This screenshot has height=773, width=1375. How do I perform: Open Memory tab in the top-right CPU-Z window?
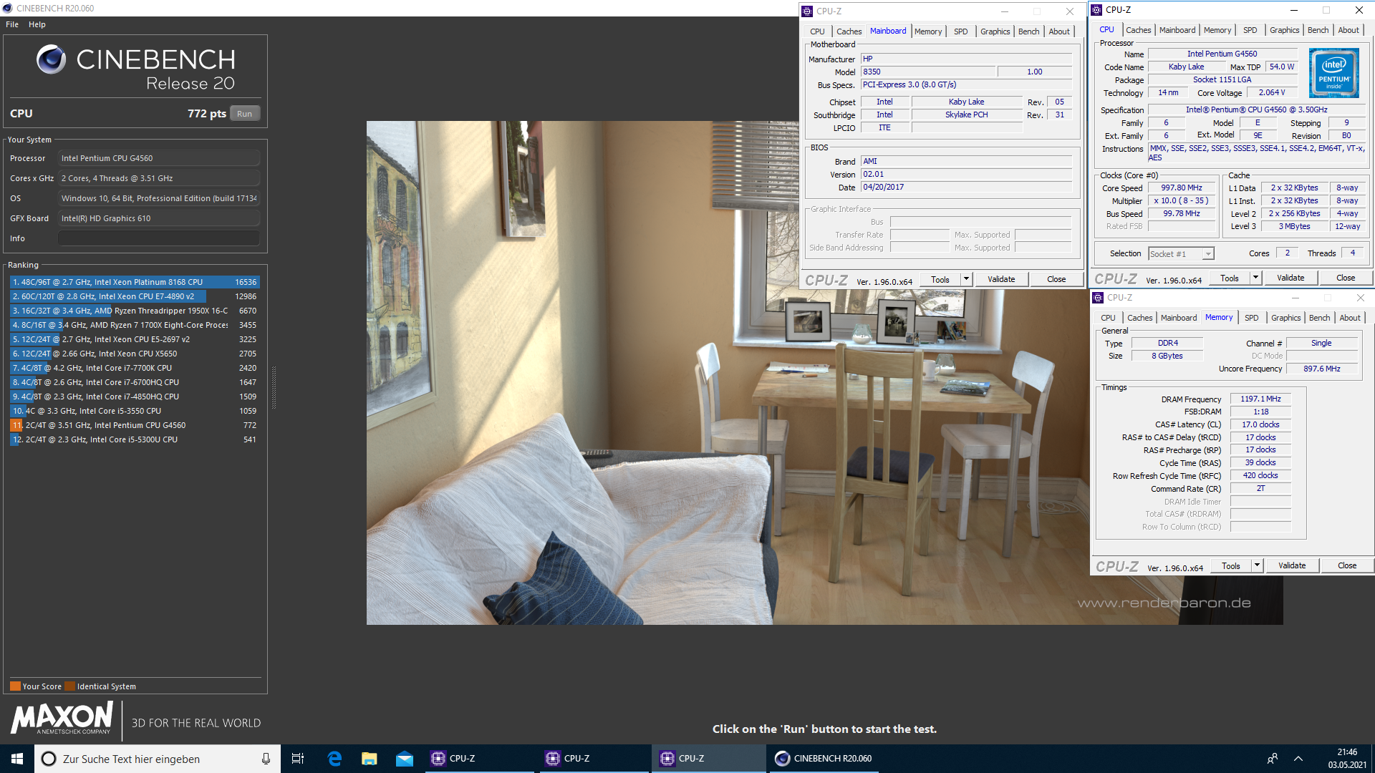(1217, 30)
